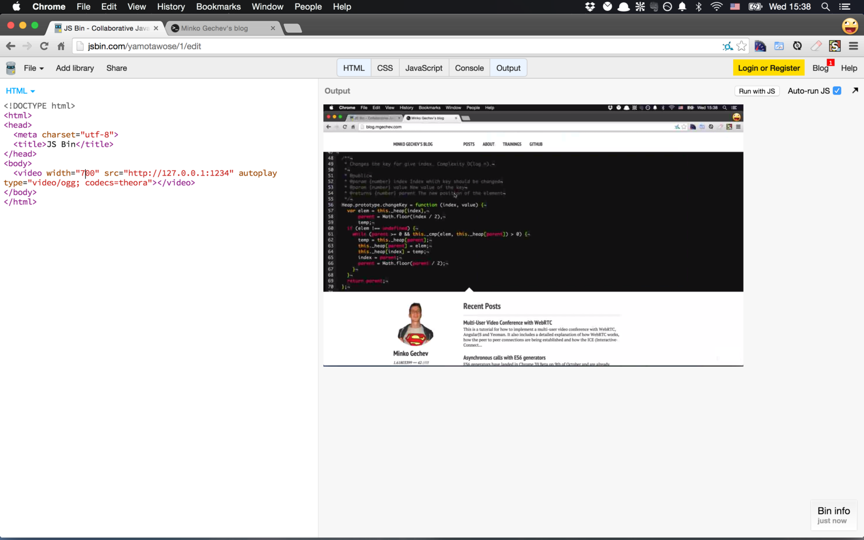The height and width of the screenshot is (540, 864).
Task: Toggle the Console panel button
Action: [469, 68]
